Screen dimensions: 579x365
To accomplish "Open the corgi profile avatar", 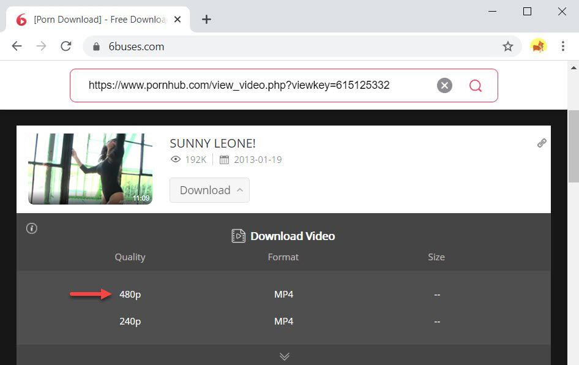I will click(538, 46).
